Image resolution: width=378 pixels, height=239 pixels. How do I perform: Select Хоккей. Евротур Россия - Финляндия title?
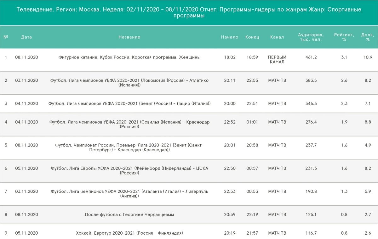[129, 233]
